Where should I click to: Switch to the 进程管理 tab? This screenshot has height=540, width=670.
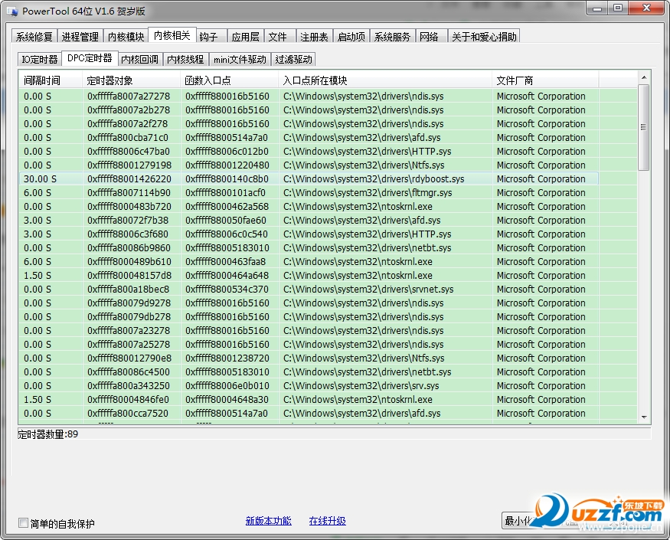click(80, 37)
